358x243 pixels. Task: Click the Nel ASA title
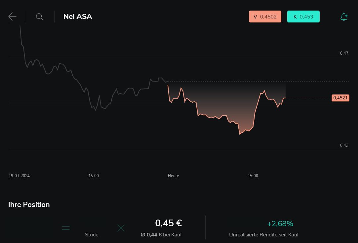[78, 17]
